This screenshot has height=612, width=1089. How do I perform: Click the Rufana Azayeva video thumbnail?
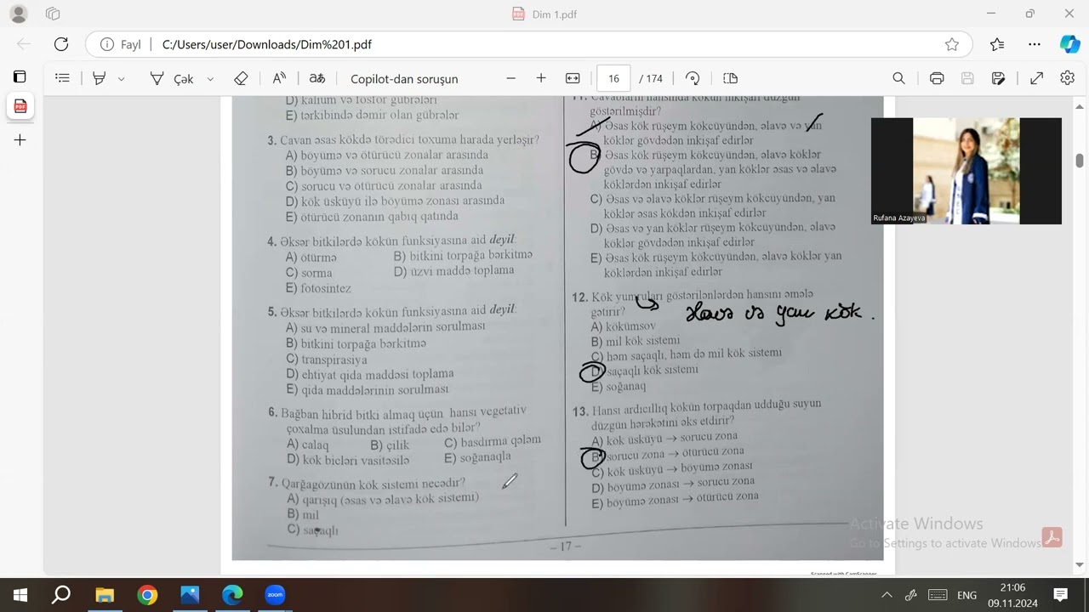966,171
